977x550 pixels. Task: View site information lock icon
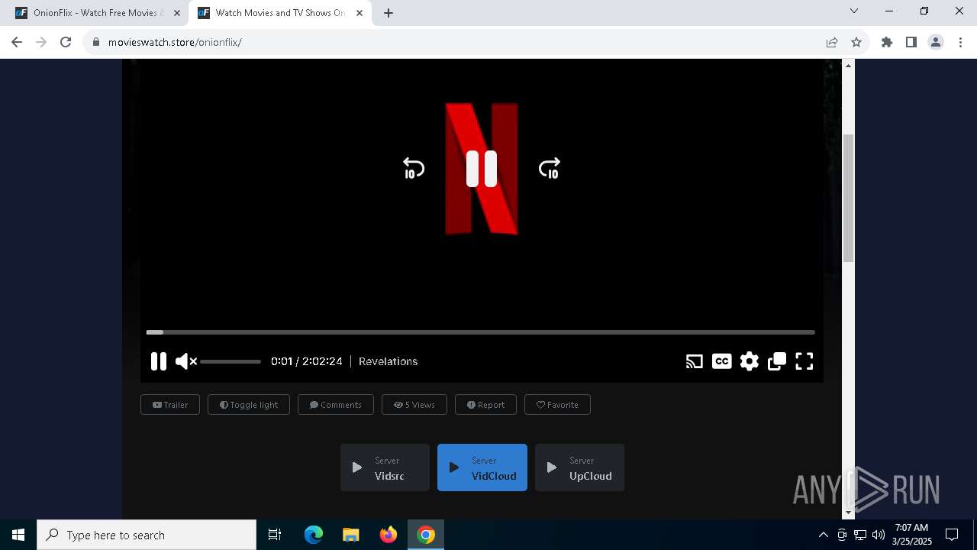tap(96, 42)
